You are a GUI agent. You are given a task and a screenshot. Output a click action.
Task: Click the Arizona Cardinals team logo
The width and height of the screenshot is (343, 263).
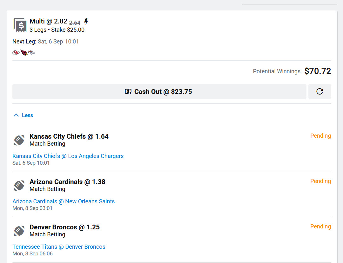24,53
